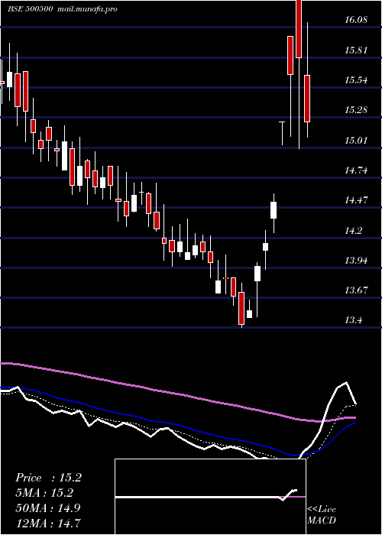Select the 15.01 price axis label
Image resolution: width=382 pixels, height=535 pixels.
(x=356, y=140)
